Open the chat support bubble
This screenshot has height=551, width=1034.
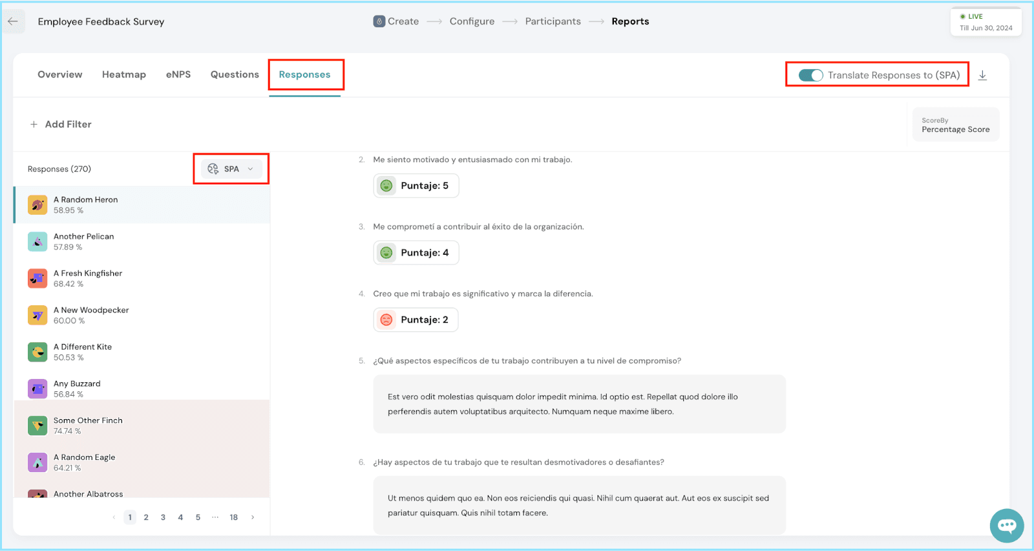click(x=1006, y=525)
